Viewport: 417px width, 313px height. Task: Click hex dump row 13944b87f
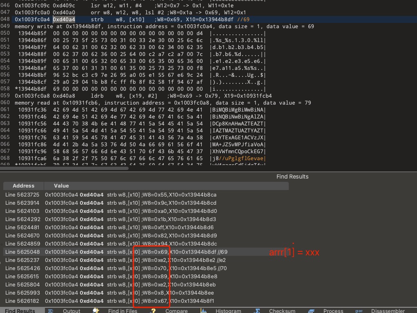pyautogui.click(x=142, y=47)
